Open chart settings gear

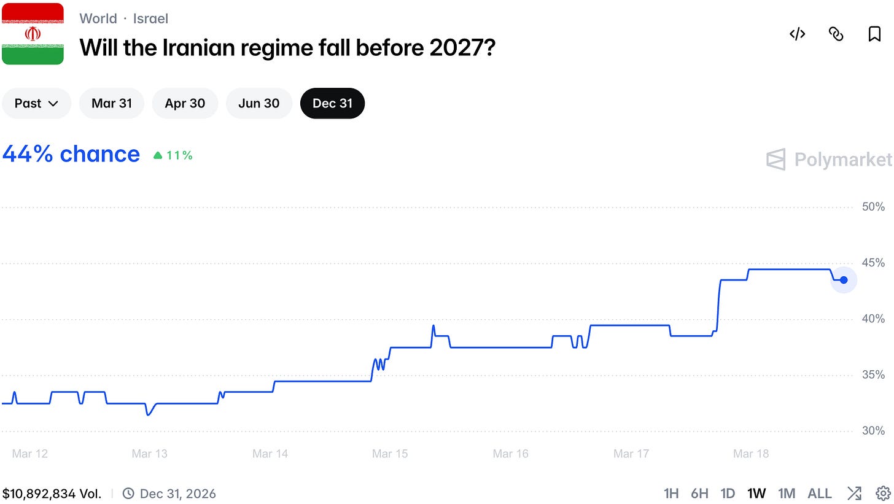(884, 493)
